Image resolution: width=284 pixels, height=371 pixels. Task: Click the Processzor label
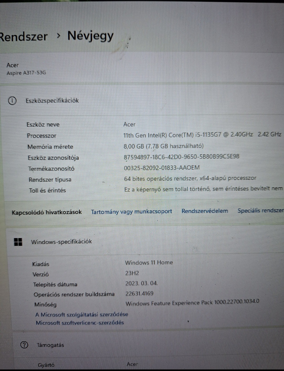42,136
